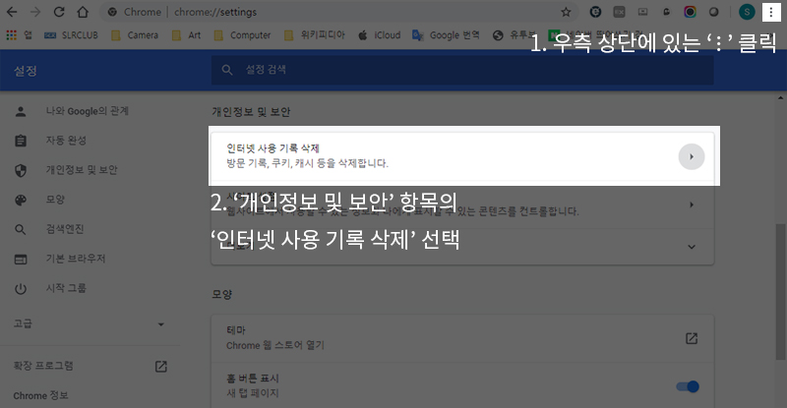This screenshot has height=408, width=787.
Task: Open the Apps grid shortcut in bookmarks bar
Action: point(12,35)
